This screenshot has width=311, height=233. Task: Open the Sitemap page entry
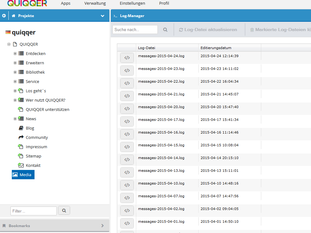(33, 156)
